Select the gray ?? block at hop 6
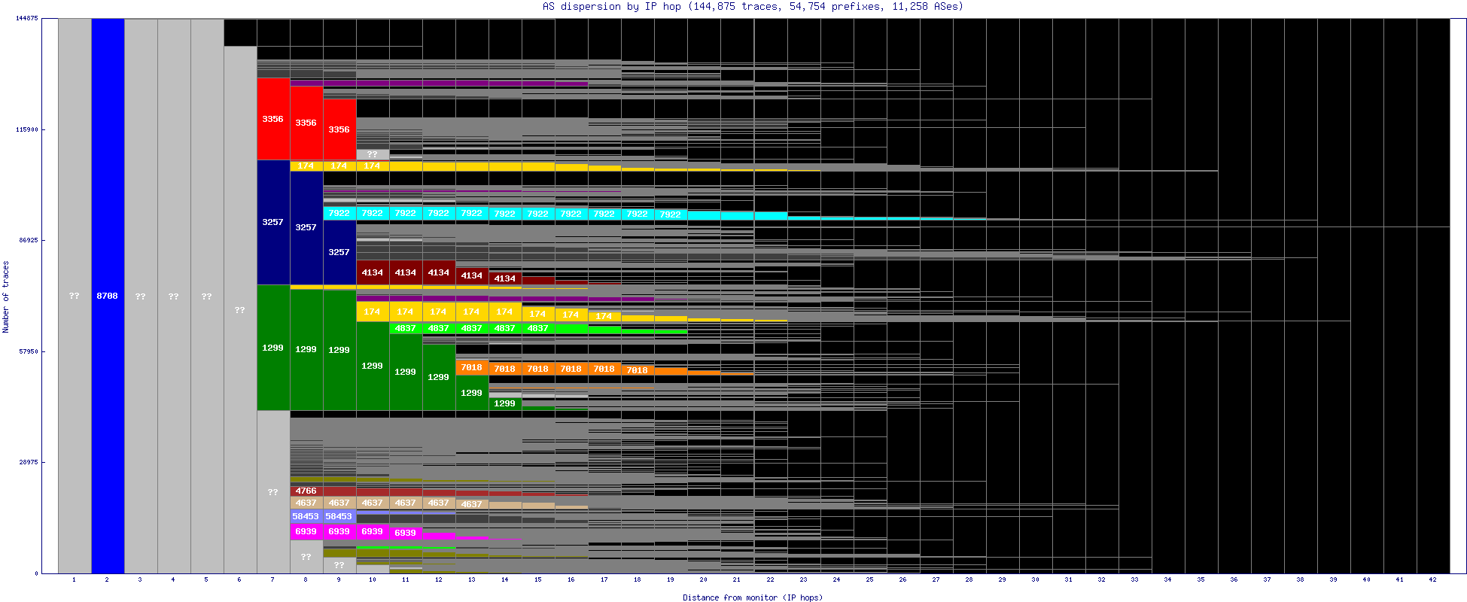Image resolution: width=1467 pixels, height=602 pixels. (x=240, y=309)
